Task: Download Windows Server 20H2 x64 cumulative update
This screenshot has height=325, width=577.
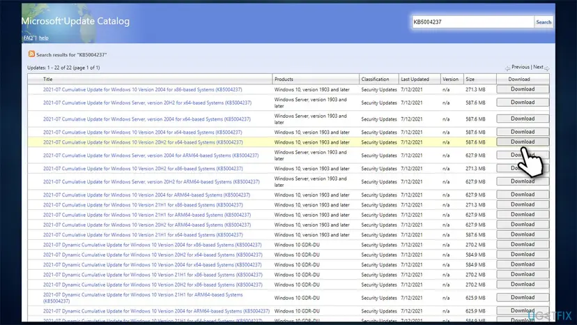Action: pyautogui.click(x=523, y=103)
